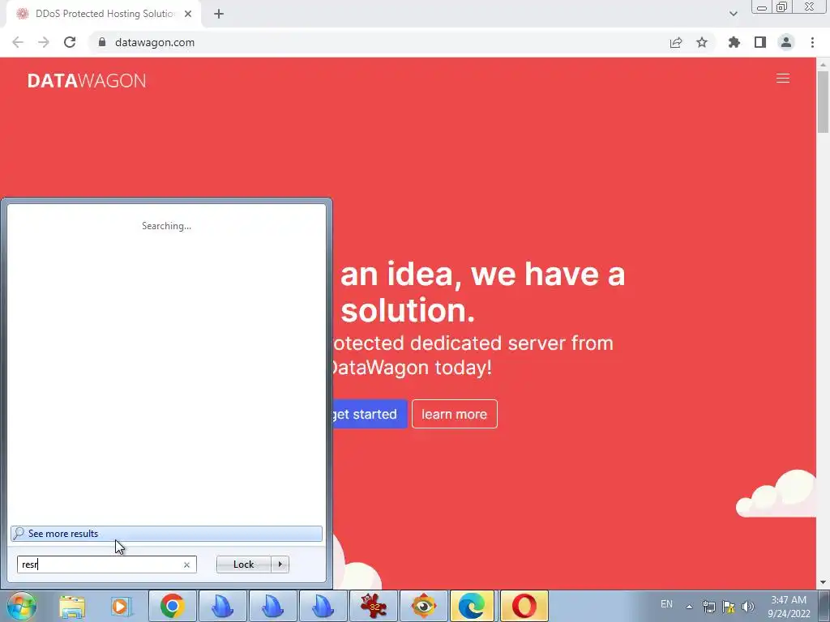The image size is (830, 622).
Task: Click the datawagon.com address bar
Action: (370, 42)
